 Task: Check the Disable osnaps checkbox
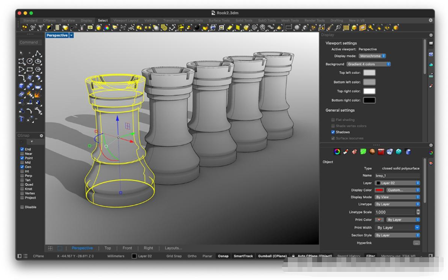tap(22, 207)
